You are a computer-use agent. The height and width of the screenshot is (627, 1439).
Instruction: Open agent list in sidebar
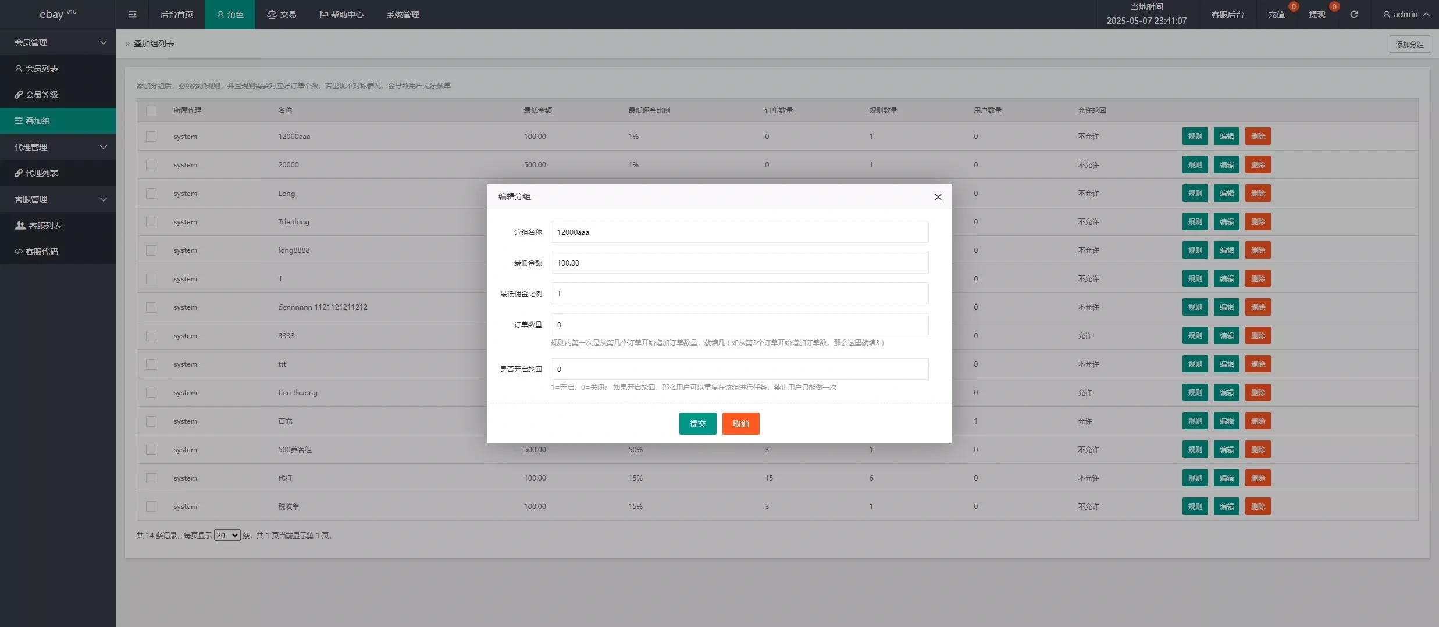(42, 173)
